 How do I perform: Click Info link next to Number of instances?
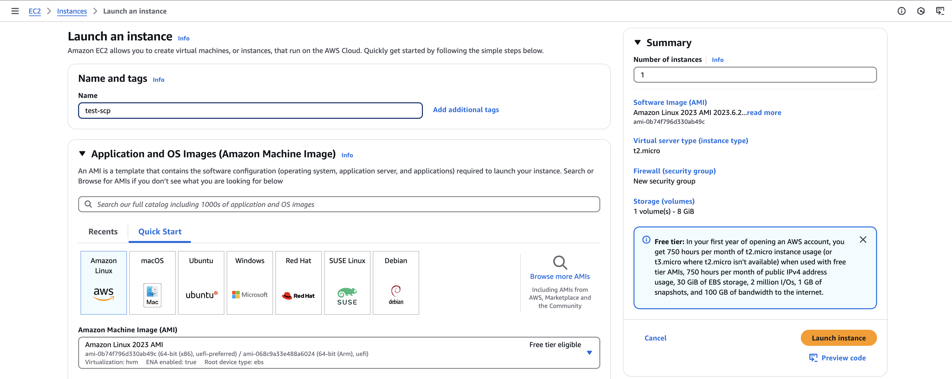(x=717, y=60)
